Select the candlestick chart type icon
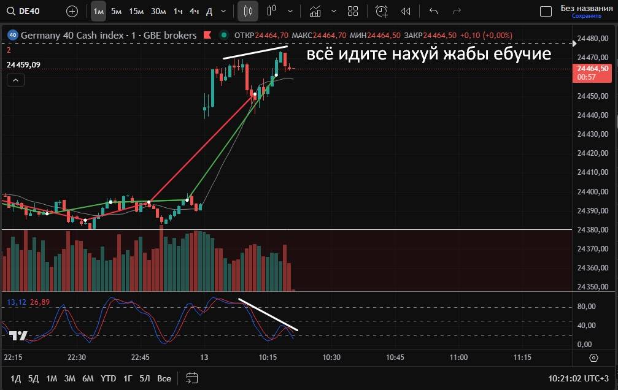This screenshot has width=618, height=390. coord(248,11)
